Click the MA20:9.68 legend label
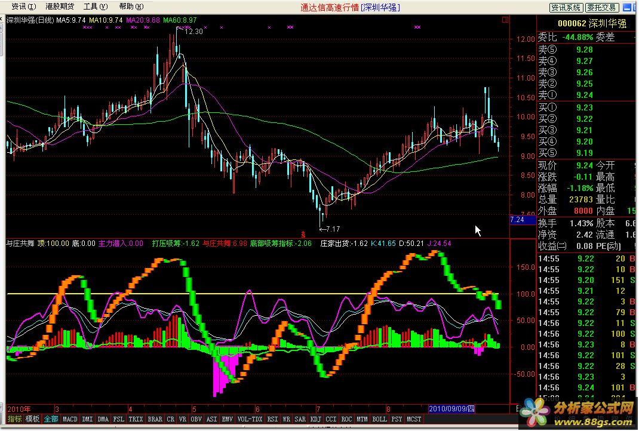 pyautogui.click(x=143, y=20)
